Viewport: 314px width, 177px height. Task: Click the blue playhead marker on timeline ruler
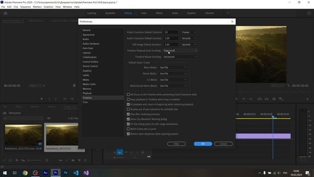pos(273,117)
